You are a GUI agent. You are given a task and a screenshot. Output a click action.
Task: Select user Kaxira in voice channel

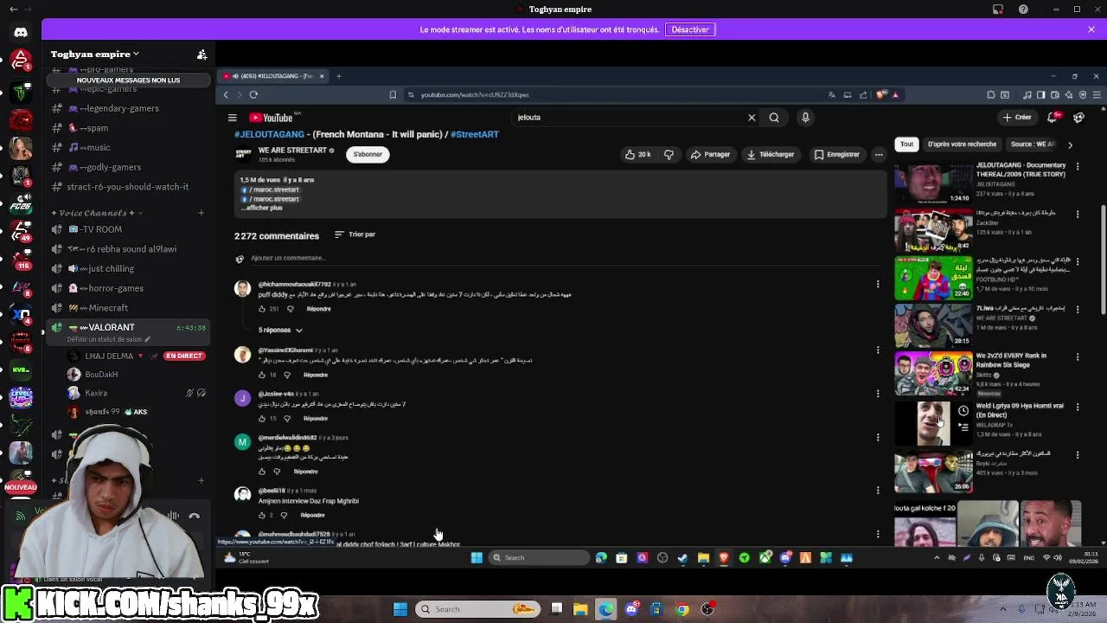(x=137, y=393)
